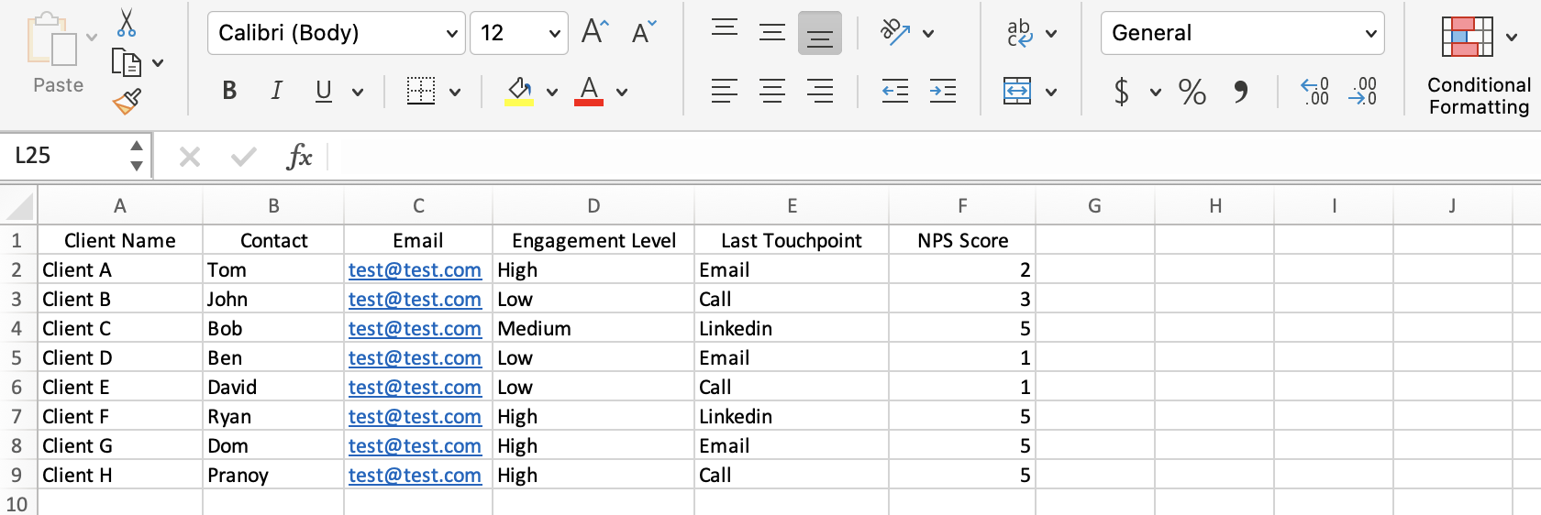The height and width of the screenshot is (515, 1541).
Task: Click Increase Font Size icon
Action: tap(595, 32)
